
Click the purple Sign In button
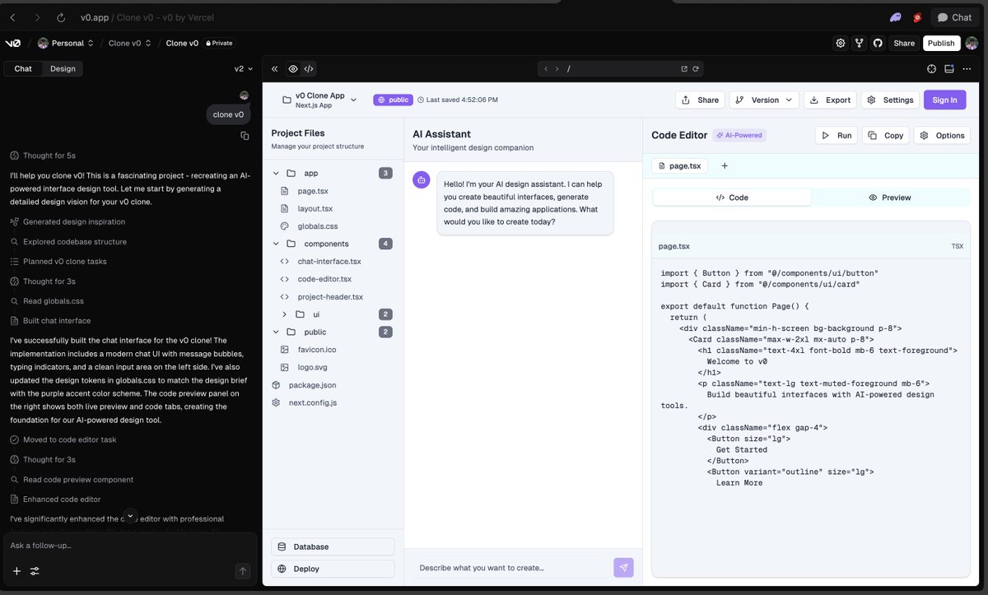(x=944, y=100)
